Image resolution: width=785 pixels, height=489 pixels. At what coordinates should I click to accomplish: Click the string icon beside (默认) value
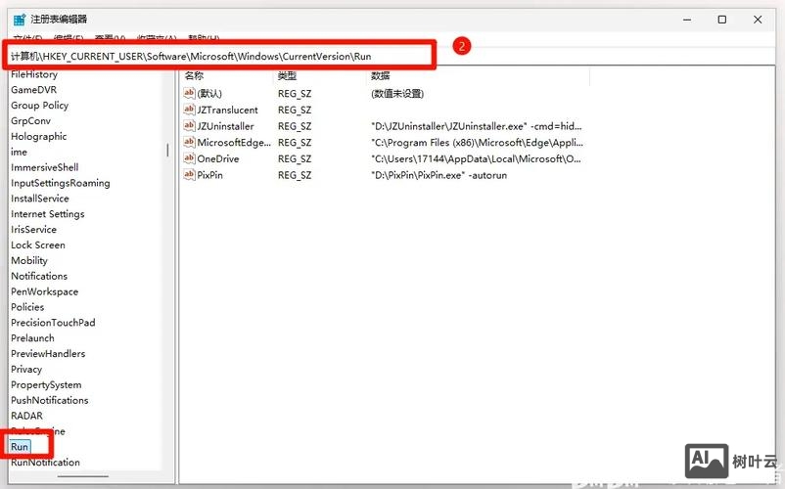pos(189,93)
